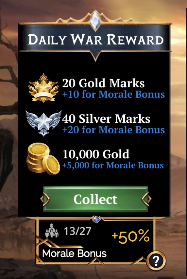Click the 10,000 Gold text
This screenshot has height=279, width=187.
(96, 154)
